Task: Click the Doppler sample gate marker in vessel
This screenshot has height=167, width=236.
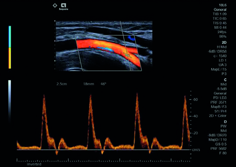Action: click(127, 55)
